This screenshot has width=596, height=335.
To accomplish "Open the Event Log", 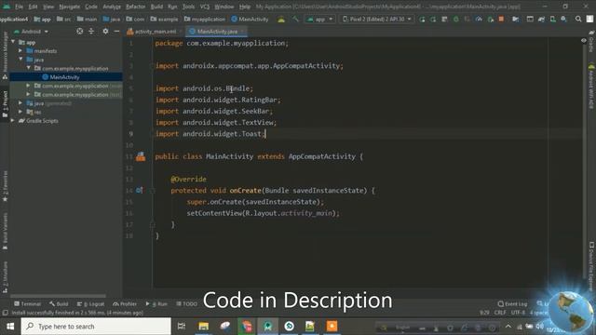I will pos(512,304).
